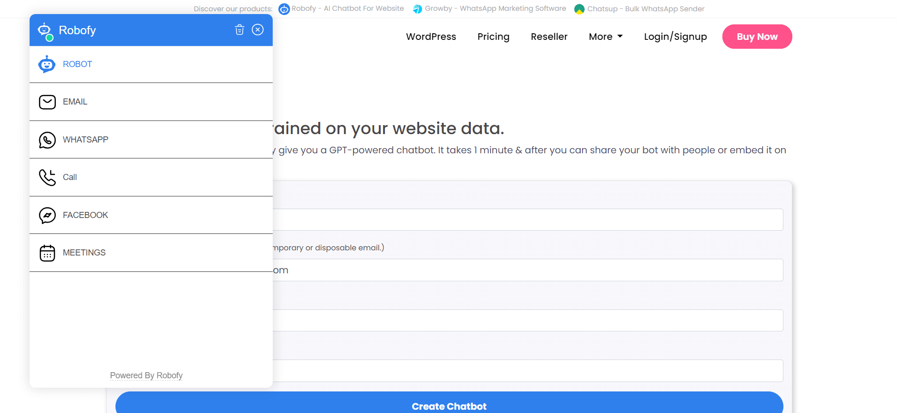Open the WordPress nav link
The height and width of the screenshot is (413, 897).
(x=431, y=37)
